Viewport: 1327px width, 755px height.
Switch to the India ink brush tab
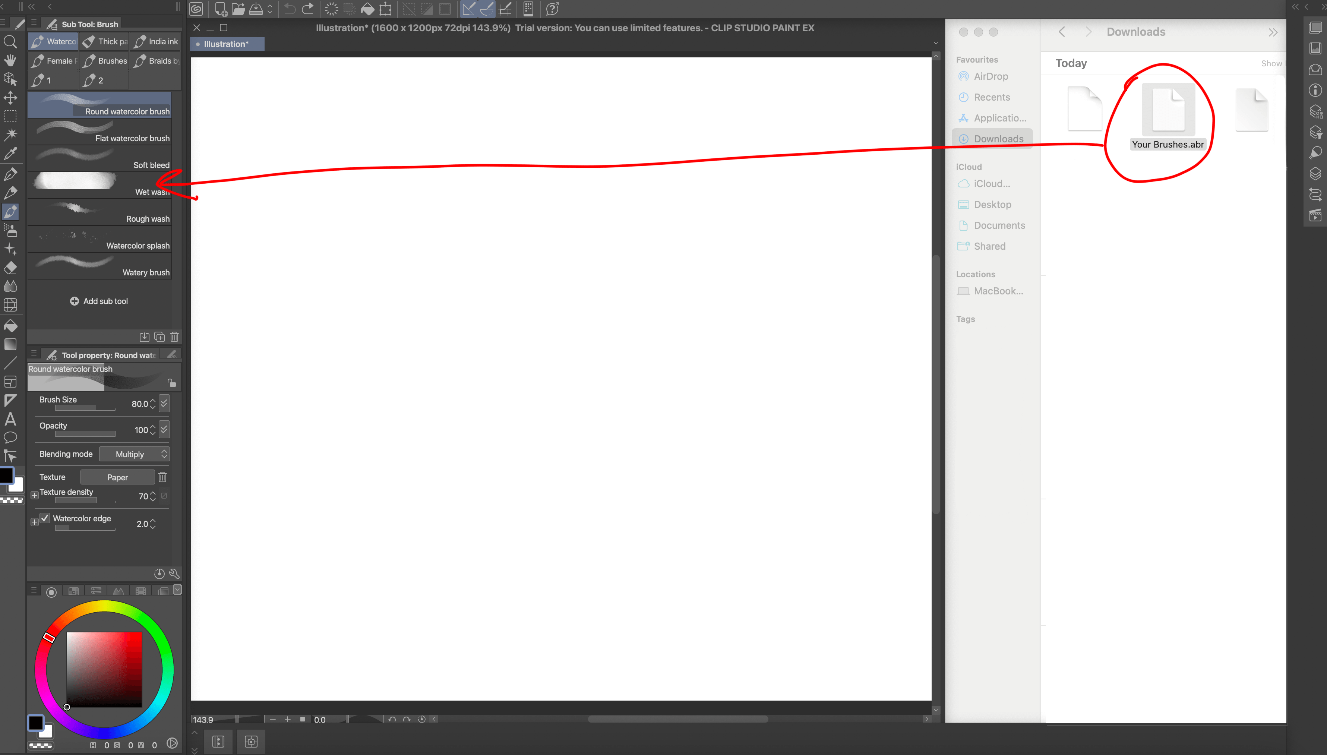[x=155, y=41]
